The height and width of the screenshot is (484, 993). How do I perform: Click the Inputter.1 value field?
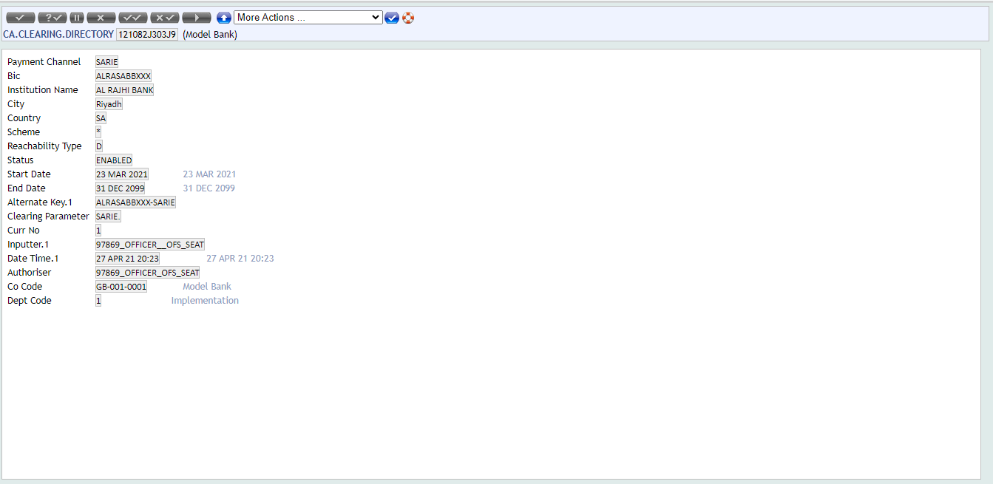[x=150, y=245]
